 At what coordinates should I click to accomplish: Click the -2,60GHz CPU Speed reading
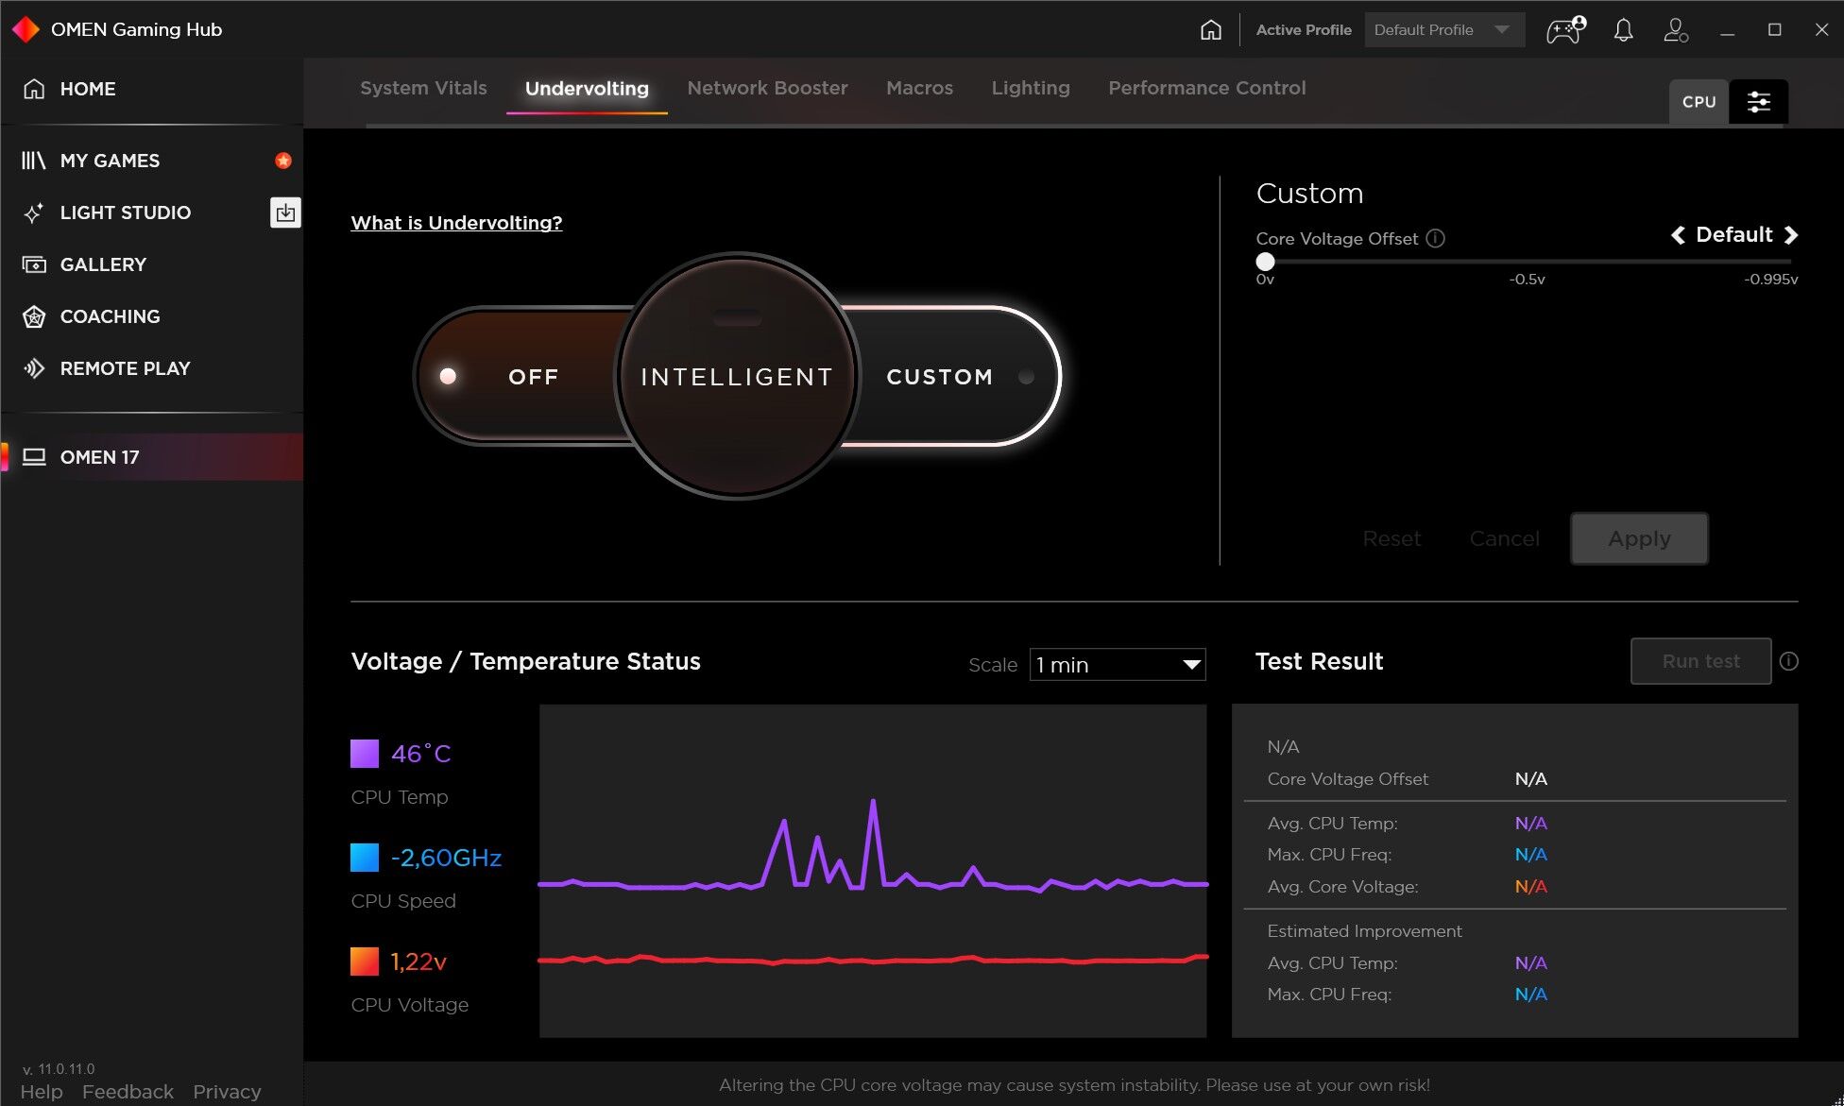(x=446, y=858)
